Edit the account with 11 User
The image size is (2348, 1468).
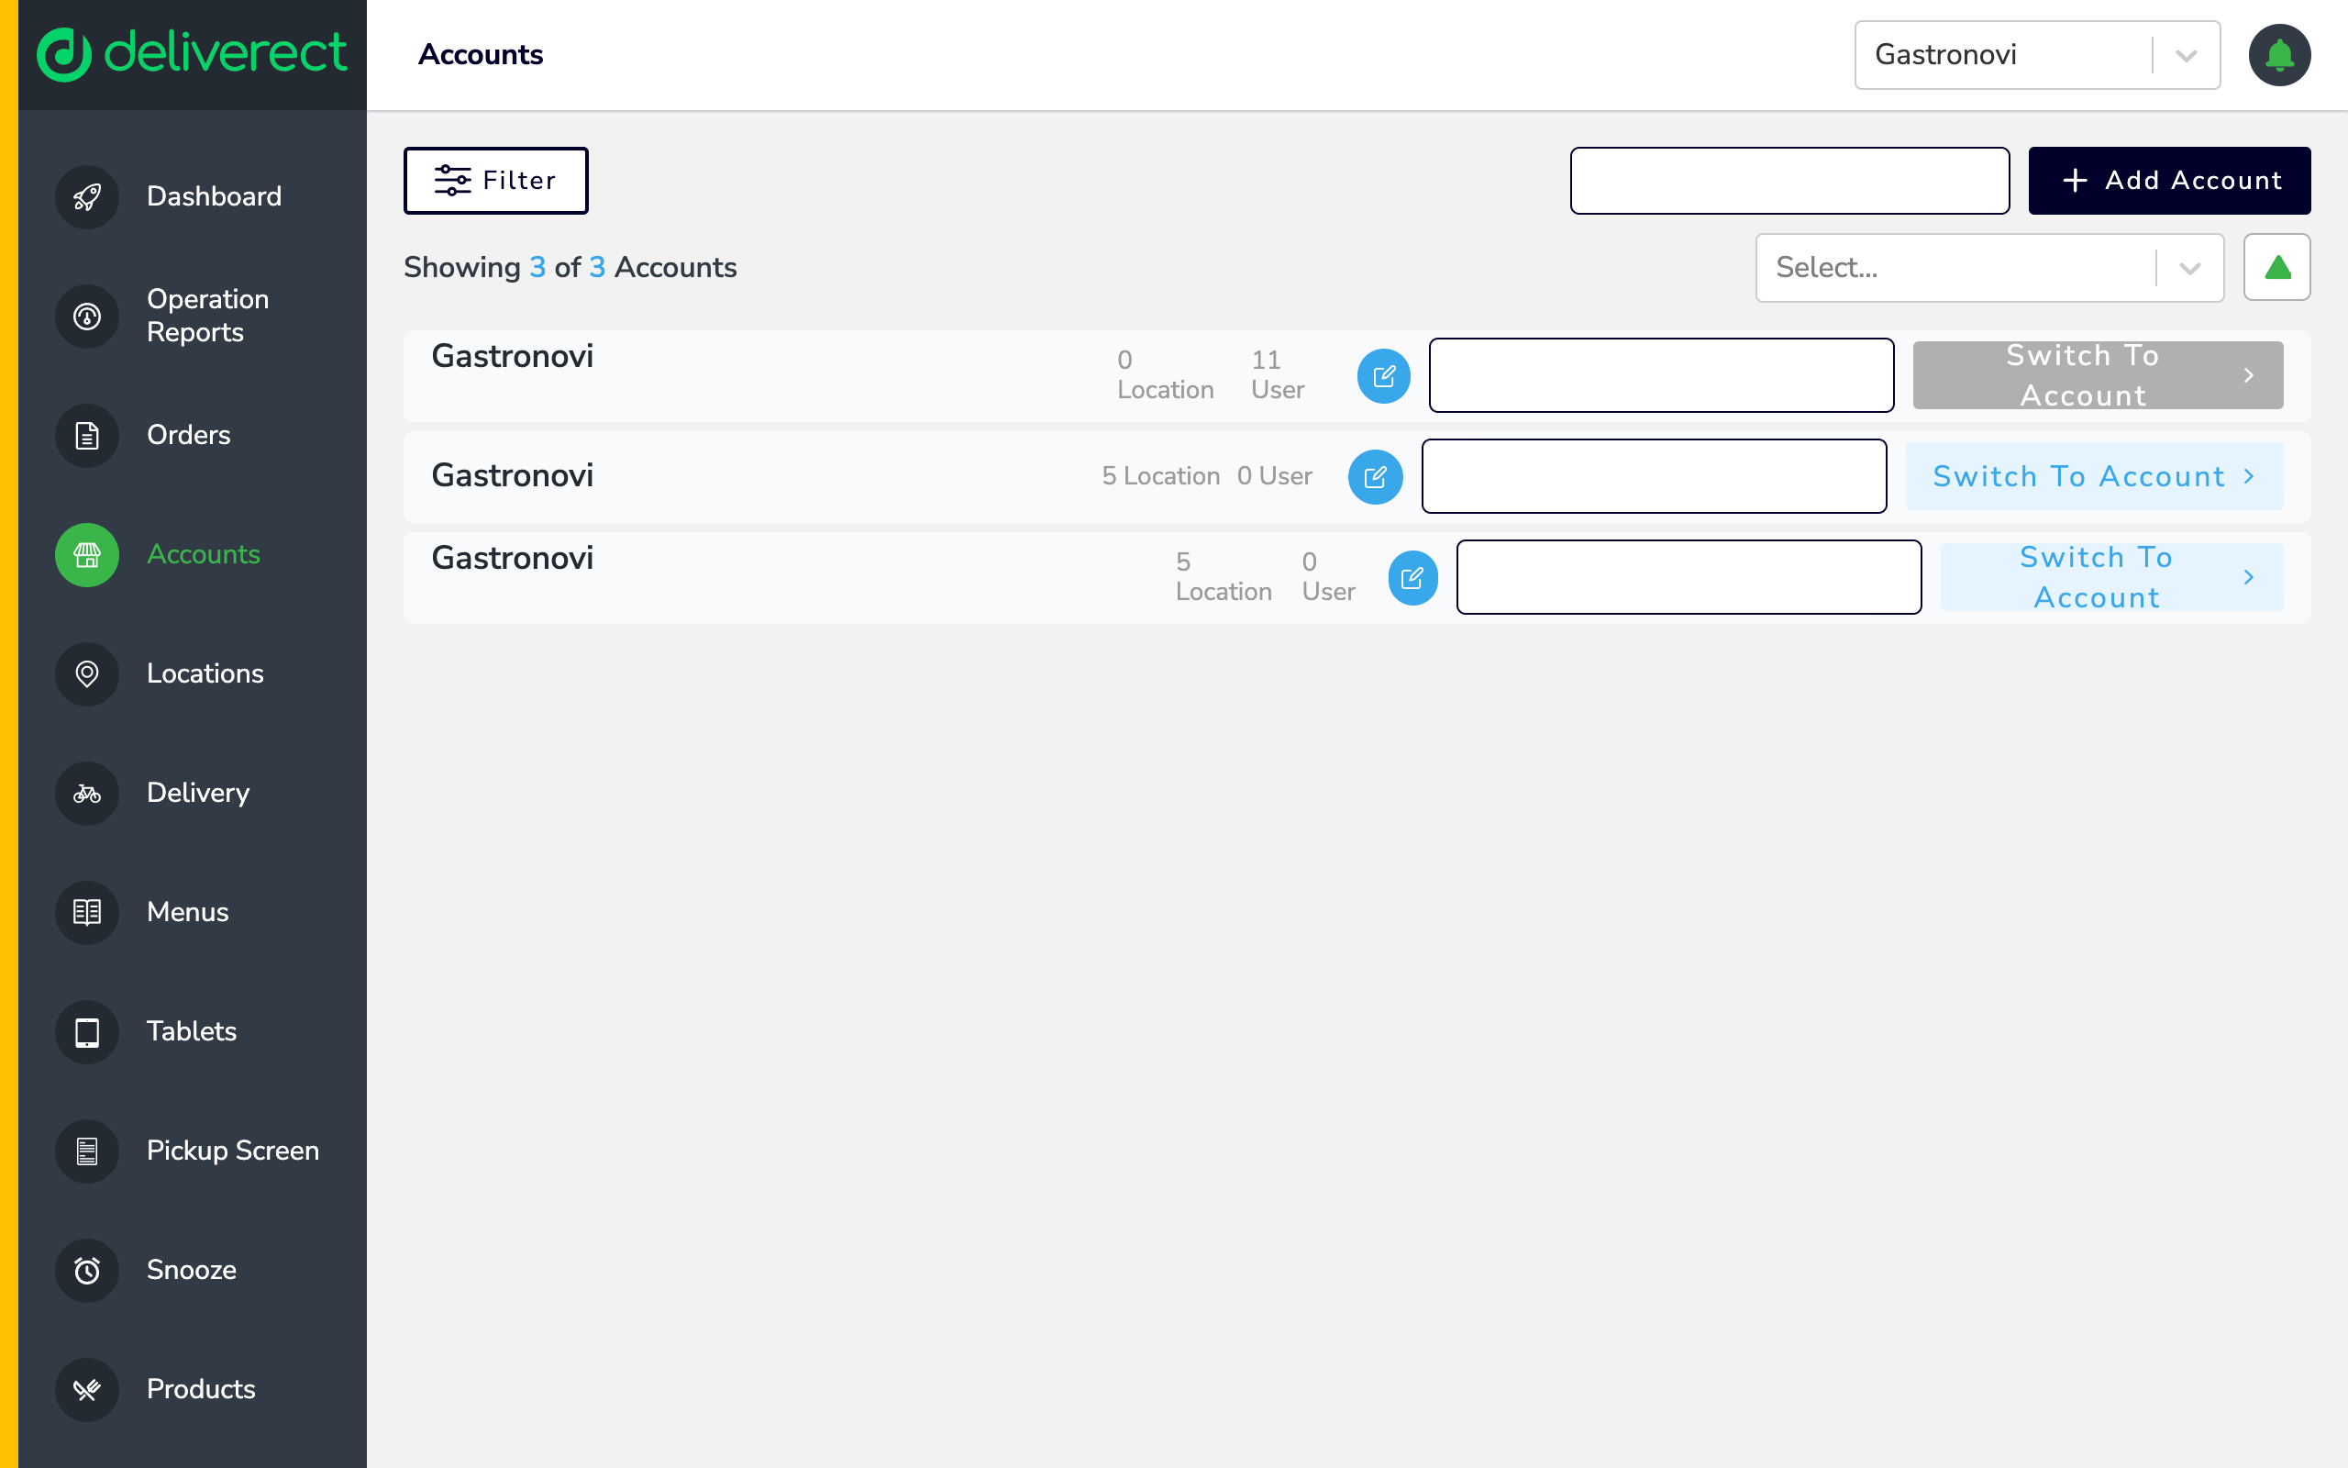pos(1383,376)
